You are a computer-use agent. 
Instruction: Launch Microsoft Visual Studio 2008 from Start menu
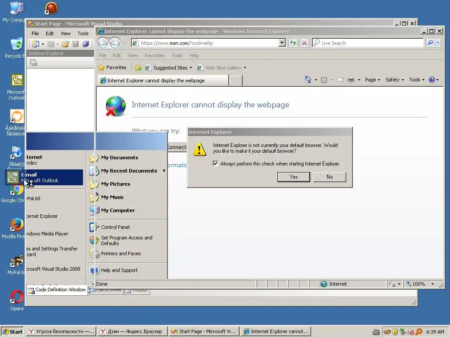click(x=53, y=269)
